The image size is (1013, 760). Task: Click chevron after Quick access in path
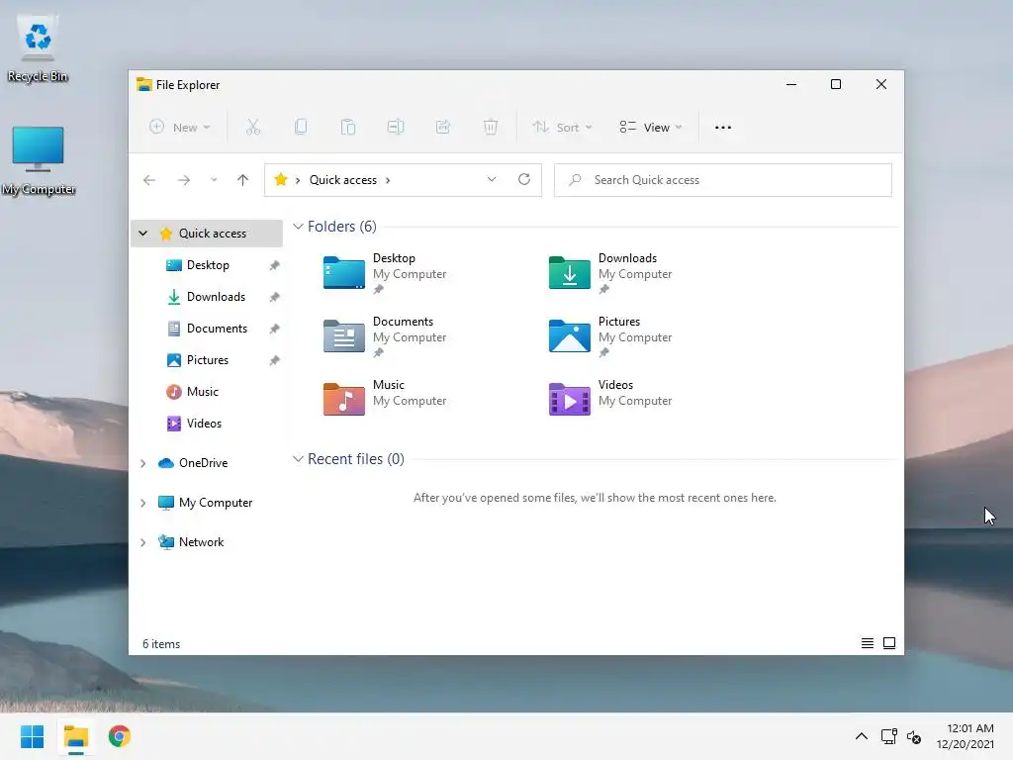pos(388,180)
